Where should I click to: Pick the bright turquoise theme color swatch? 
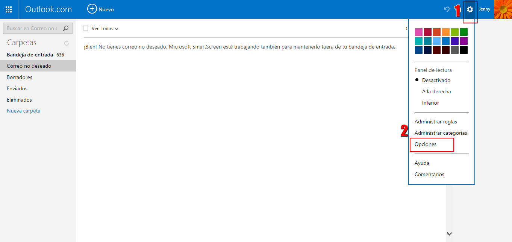pos(419,41)
